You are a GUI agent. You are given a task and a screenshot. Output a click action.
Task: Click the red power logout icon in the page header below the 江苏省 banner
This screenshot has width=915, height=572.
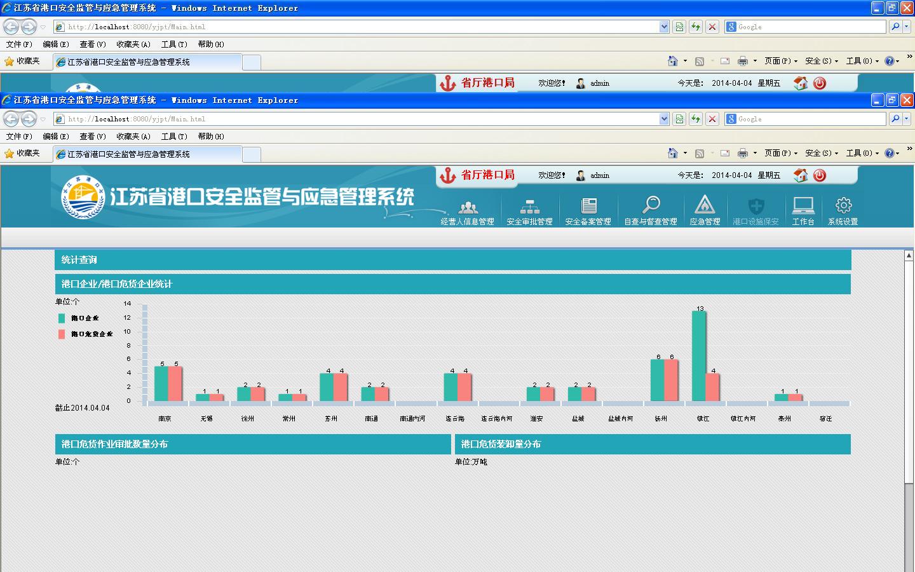click(820, 175)
